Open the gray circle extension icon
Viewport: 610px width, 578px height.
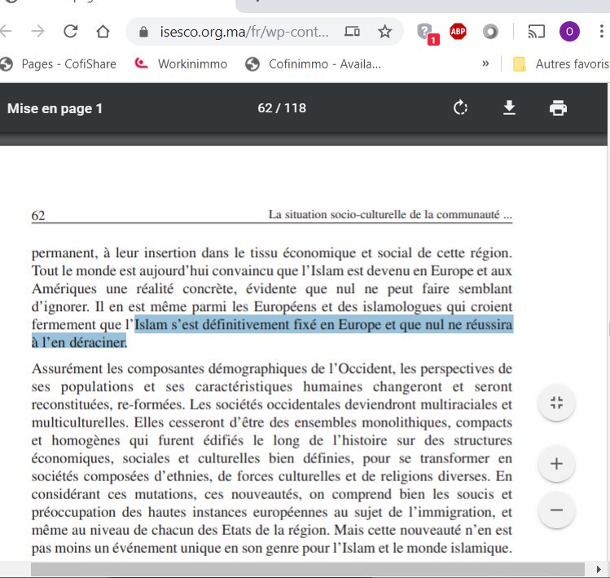click(x=490, y=31)
